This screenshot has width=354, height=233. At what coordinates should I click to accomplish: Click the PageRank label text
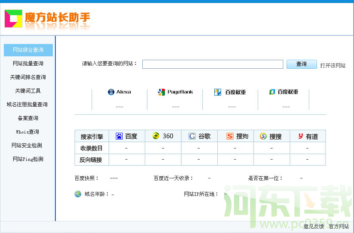[x=180, y=92]
